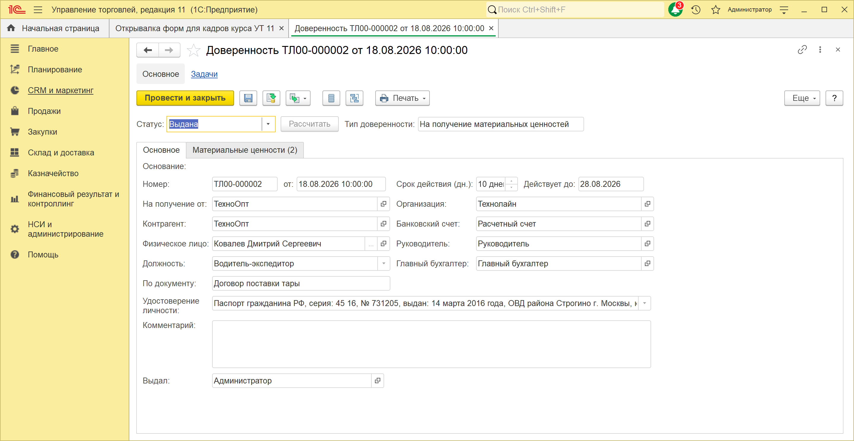
Task: Open service settings menu beside Администратор
Action: pos(784,10)
